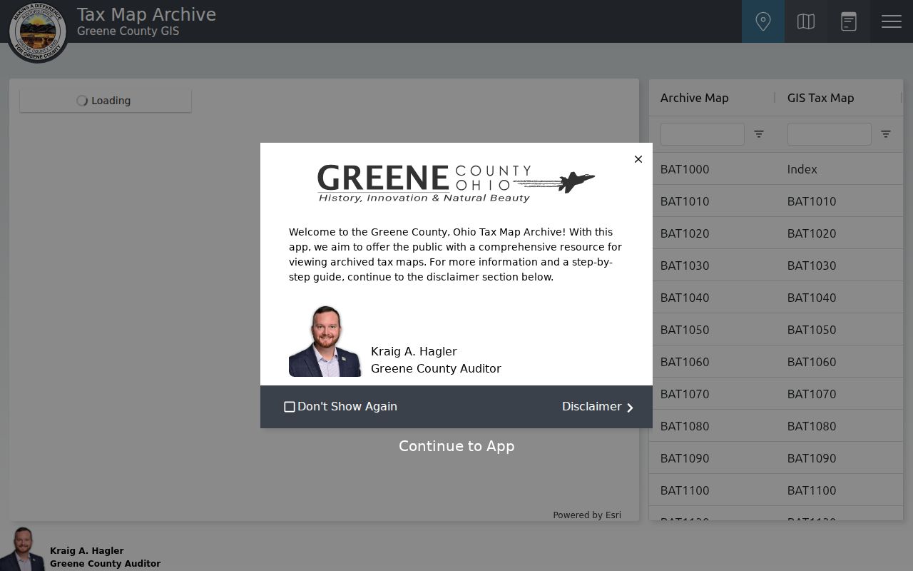913x571 pixels.
Task: Select BAT1020 in GIS Tax Map column
Action: coord(812,233)
